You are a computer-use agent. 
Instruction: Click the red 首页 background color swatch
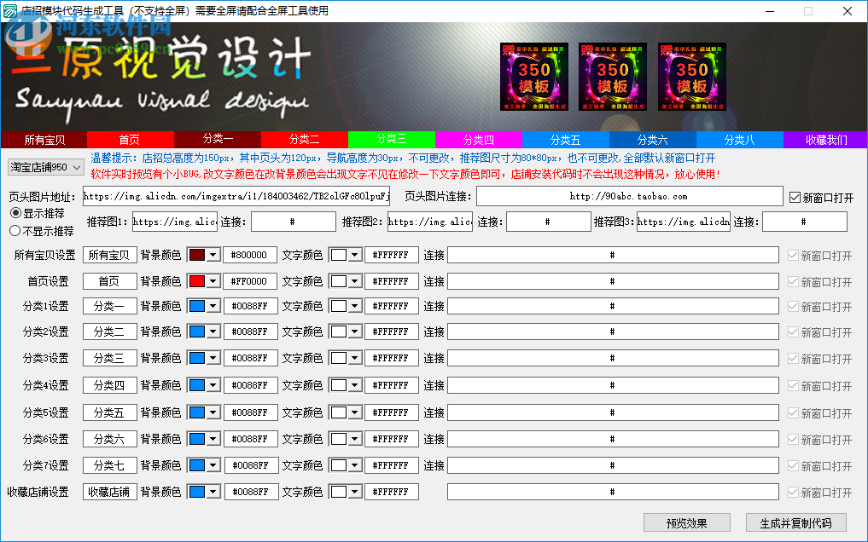(202, 280)
